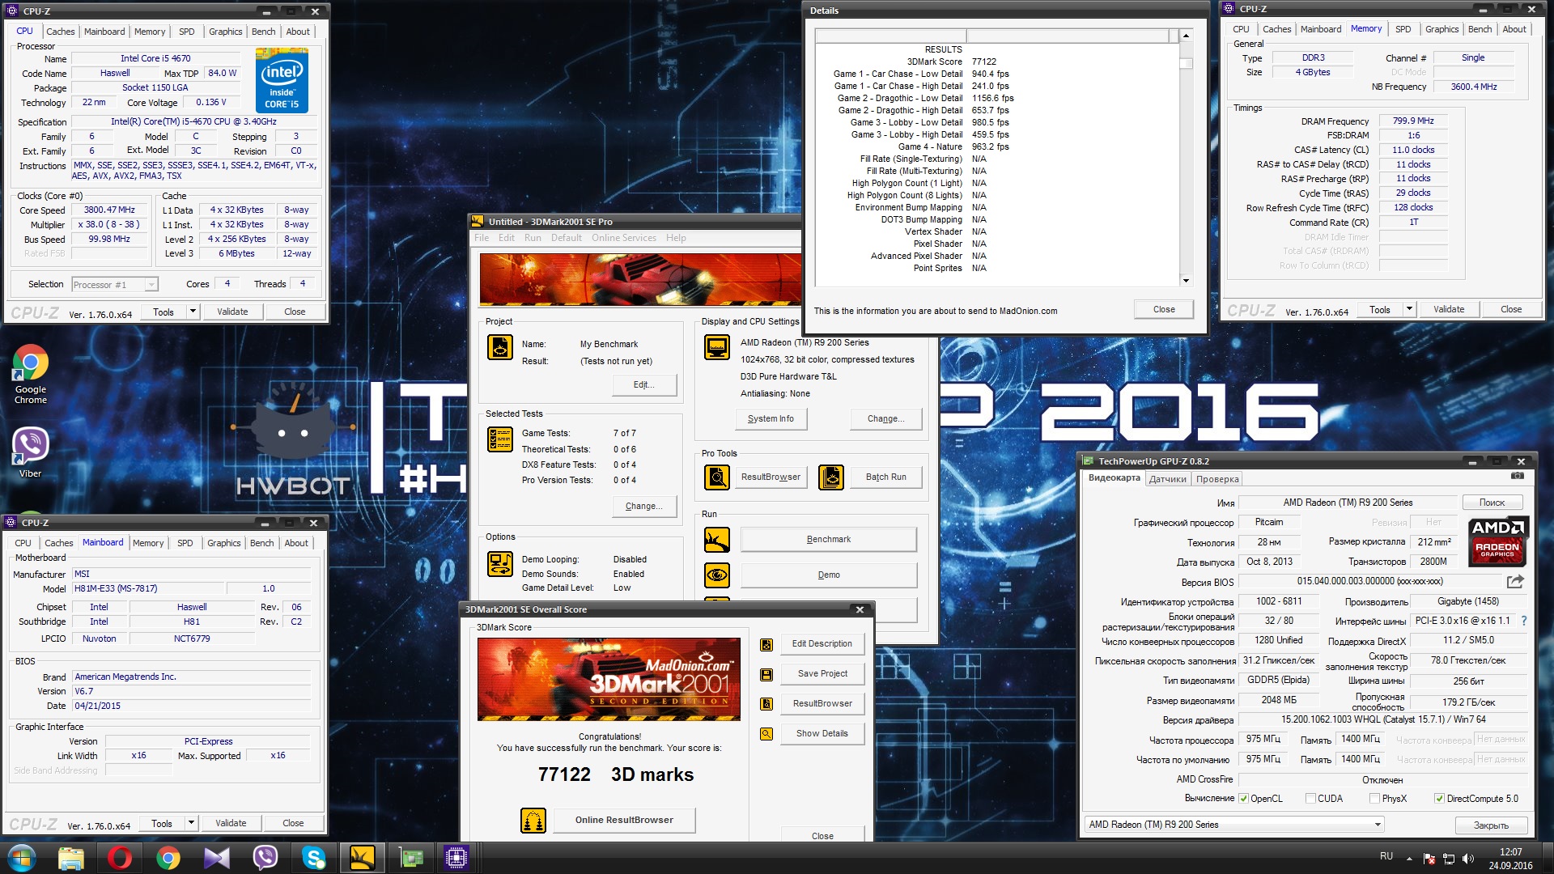
Task: Switch to Caches tab in CPU-Z CPU window
Action: tap(60, 32)
